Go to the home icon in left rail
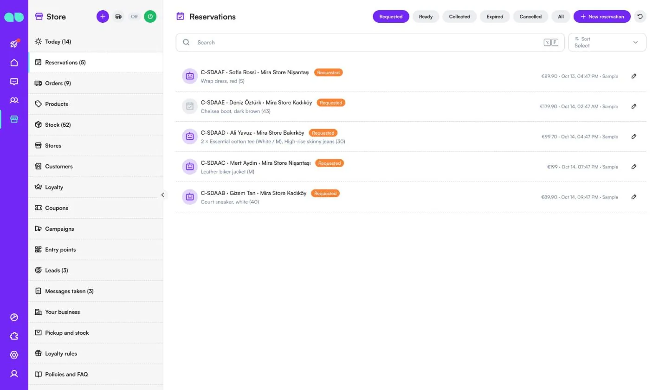This screenshot has height=390, width=659. [x=14, y=63]
